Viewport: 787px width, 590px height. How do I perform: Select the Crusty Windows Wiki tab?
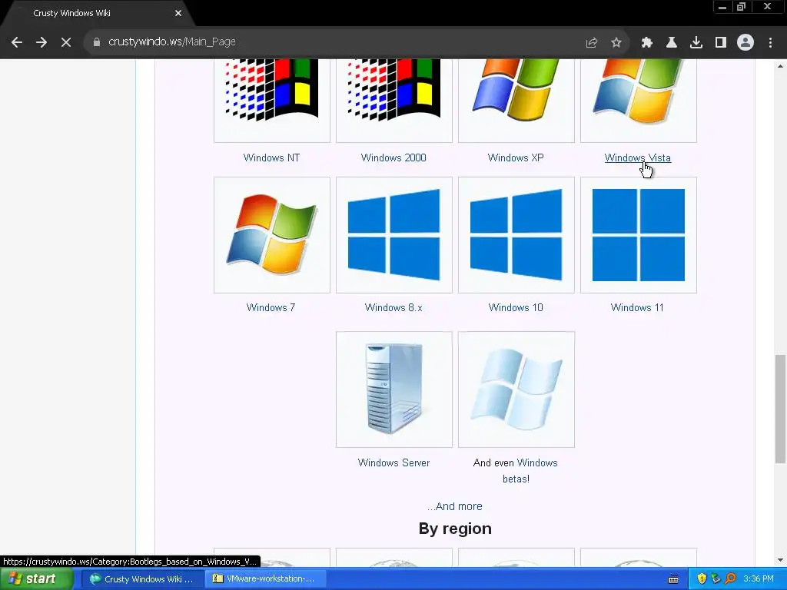tap(98, 14)
